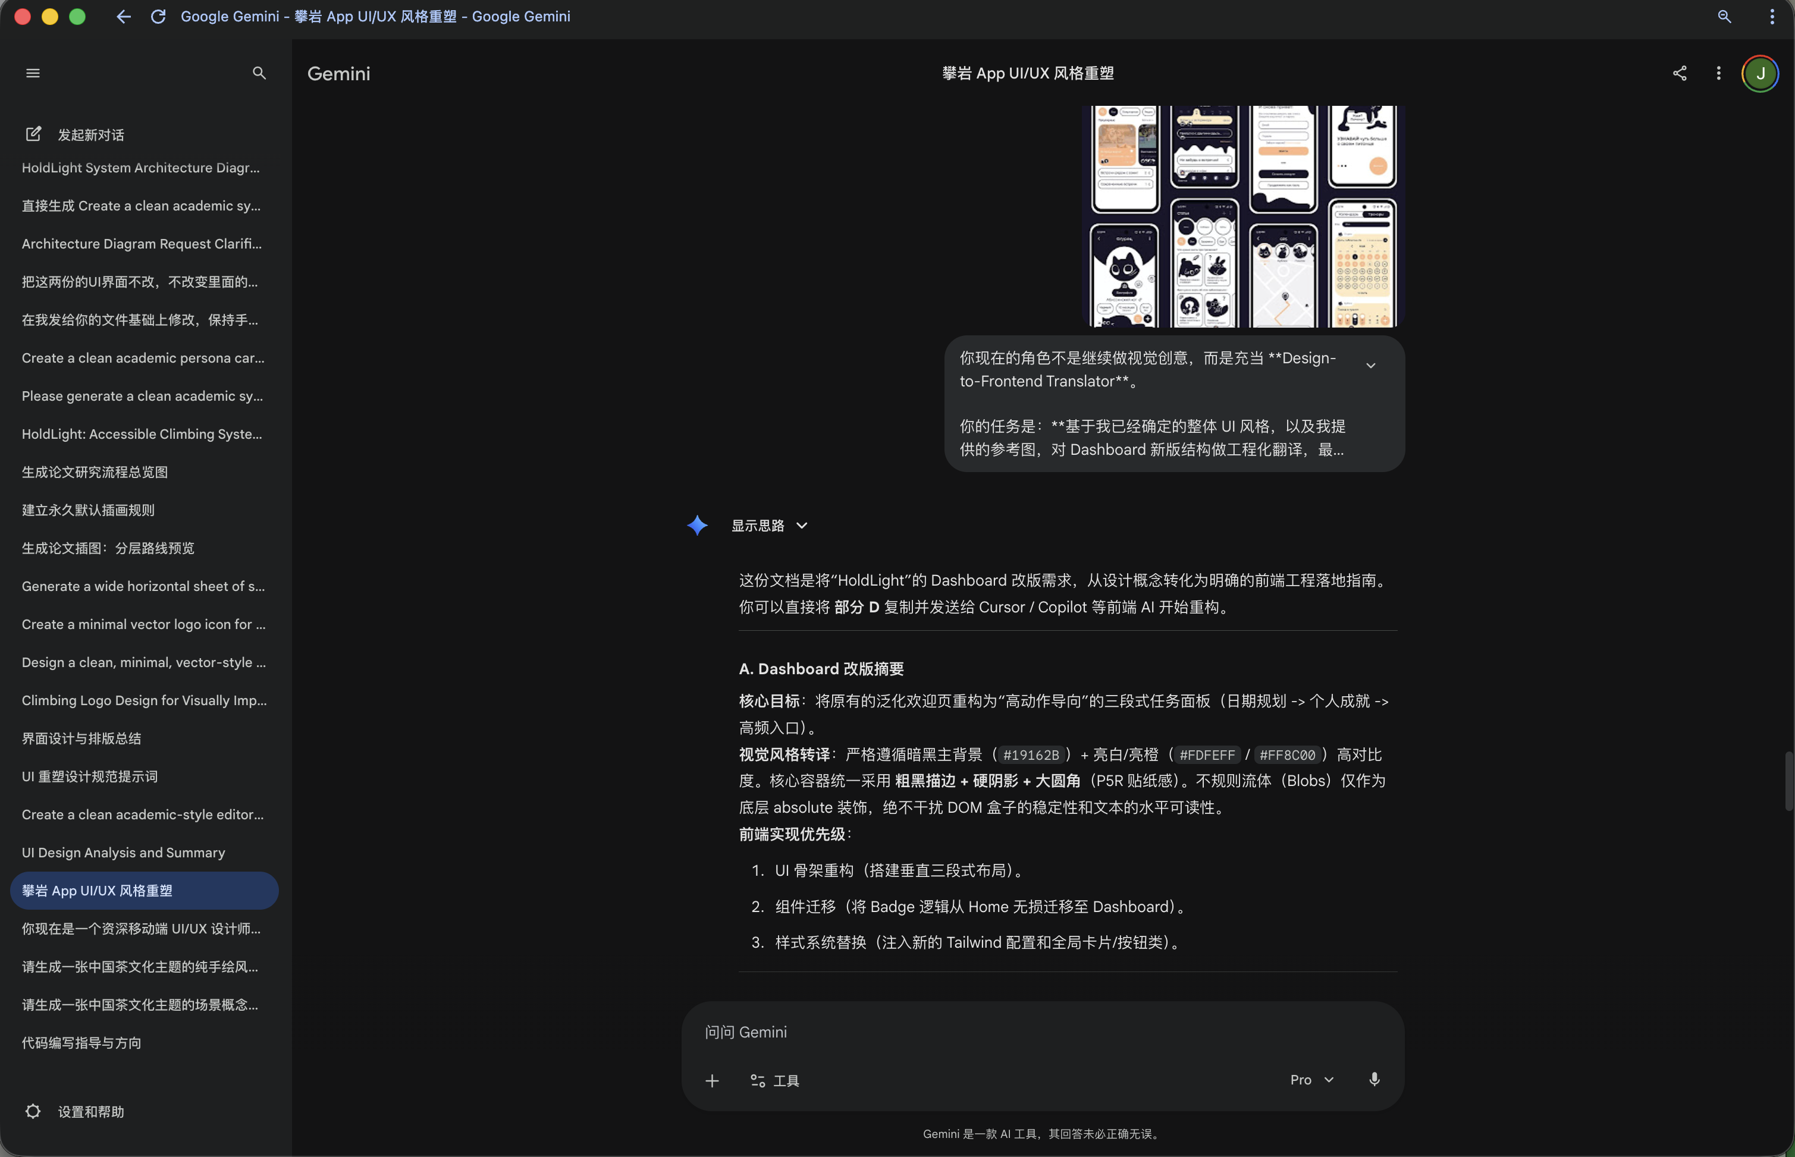Screen dimensions: 1795x1157
Task: Open chat 把这两份的UI界面不改
Action: pos(143,282)
